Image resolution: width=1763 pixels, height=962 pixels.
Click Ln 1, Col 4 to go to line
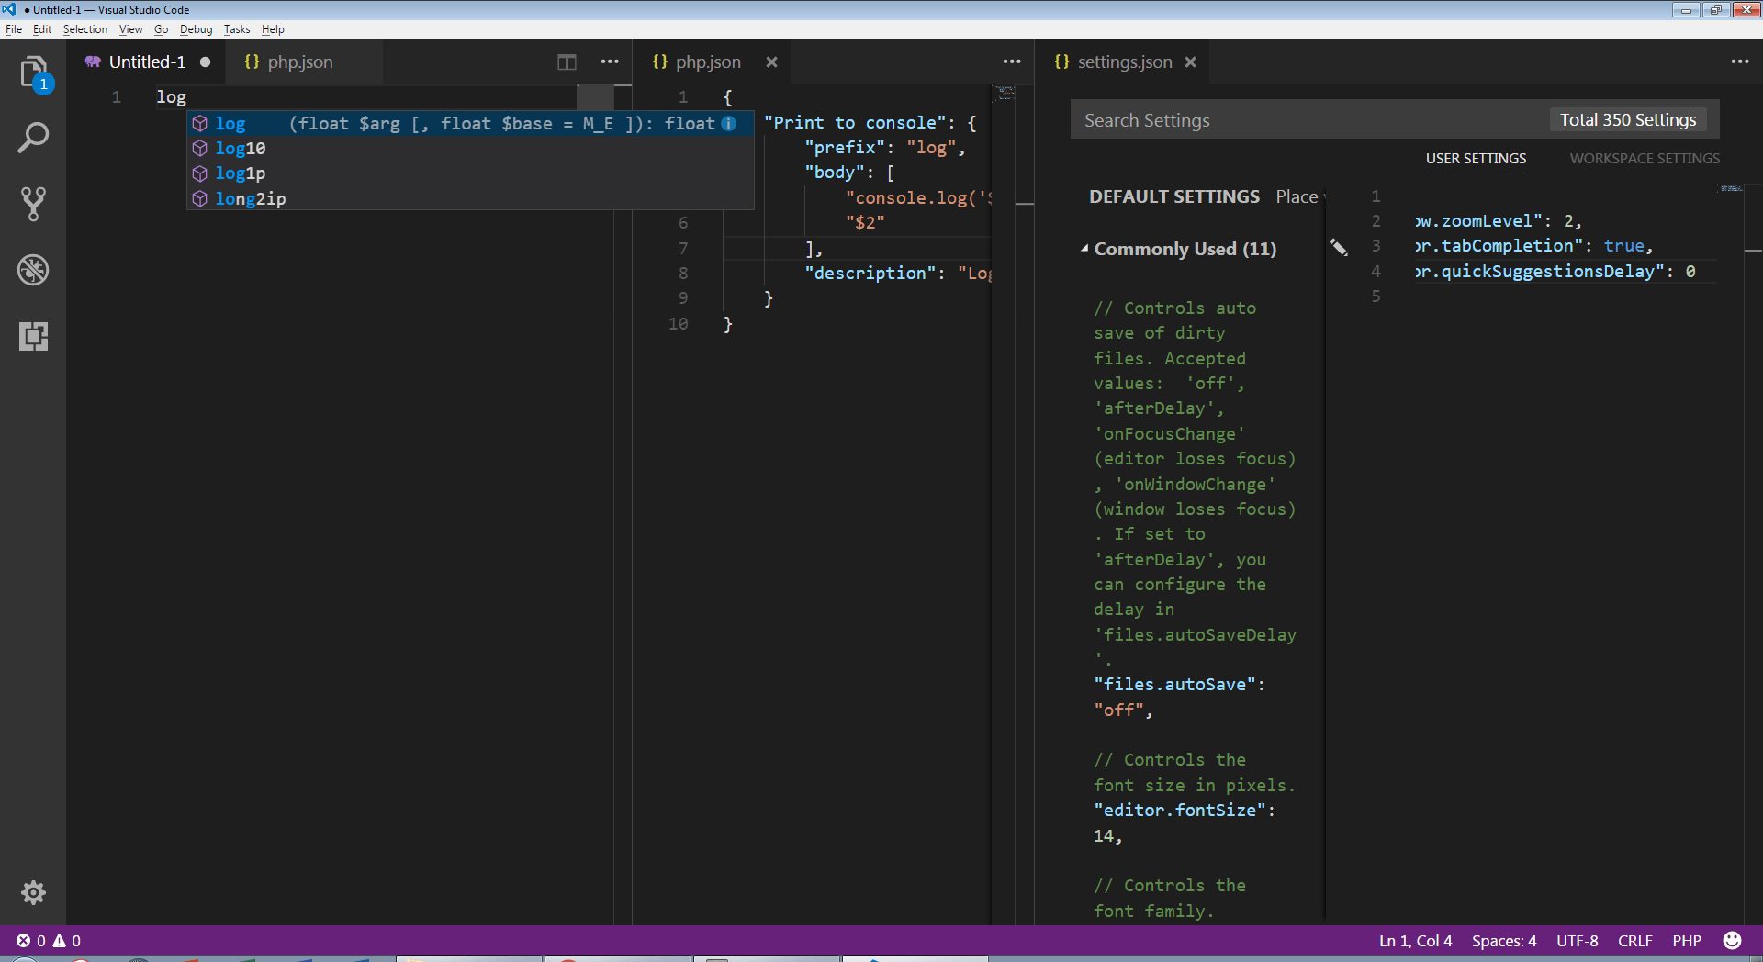click(x=1415, y=941)
